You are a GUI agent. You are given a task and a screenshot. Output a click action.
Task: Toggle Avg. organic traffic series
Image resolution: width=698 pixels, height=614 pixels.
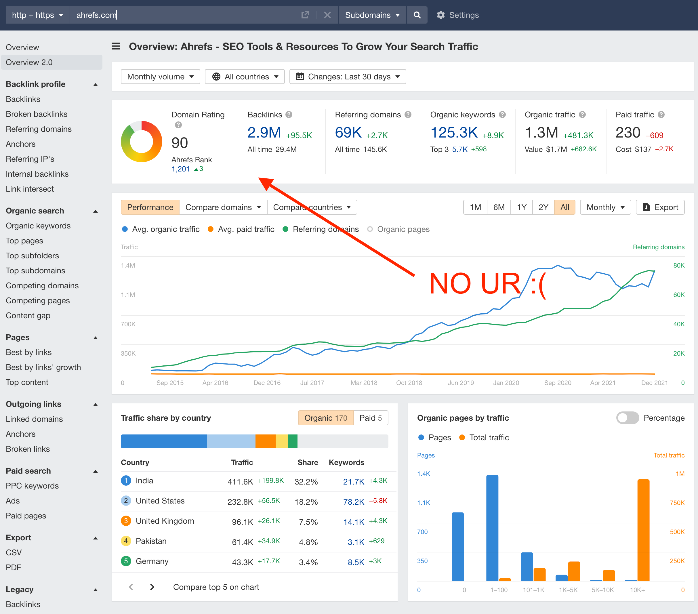pyautogui.click(x=161, y=229)
